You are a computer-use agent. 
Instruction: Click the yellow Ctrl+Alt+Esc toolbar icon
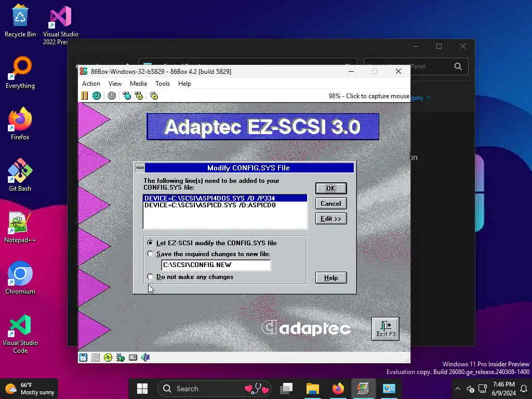[x=139, y=96]
